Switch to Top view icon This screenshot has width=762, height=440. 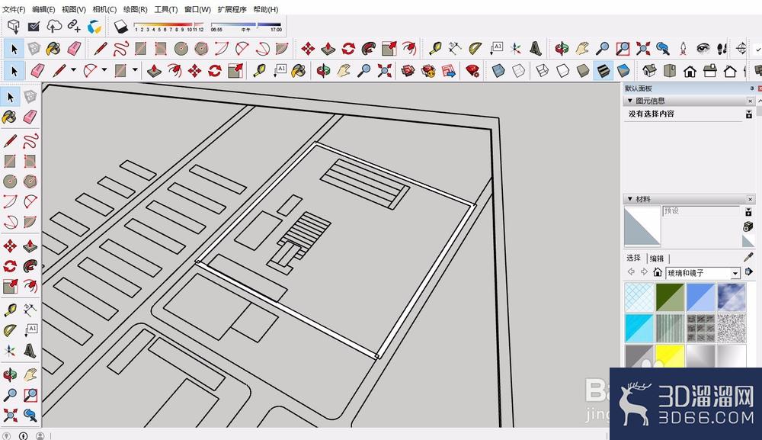coord(670,71)
